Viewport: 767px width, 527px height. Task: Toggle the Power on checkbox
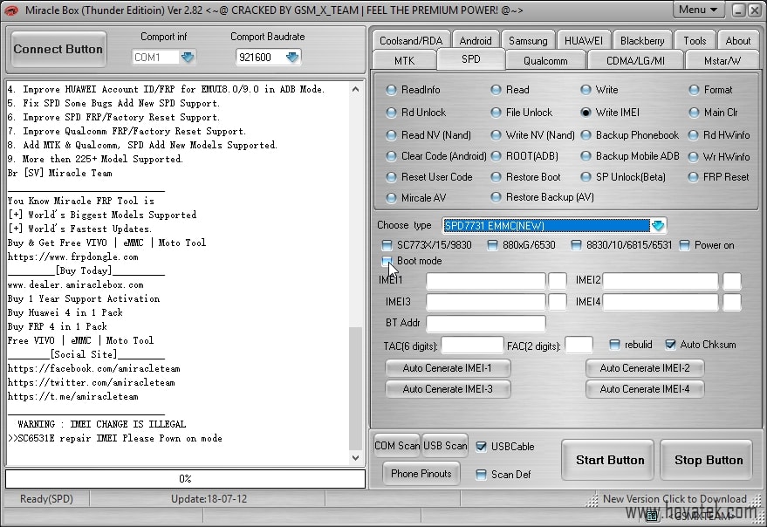pyautogui.click(x=684, y=245)
